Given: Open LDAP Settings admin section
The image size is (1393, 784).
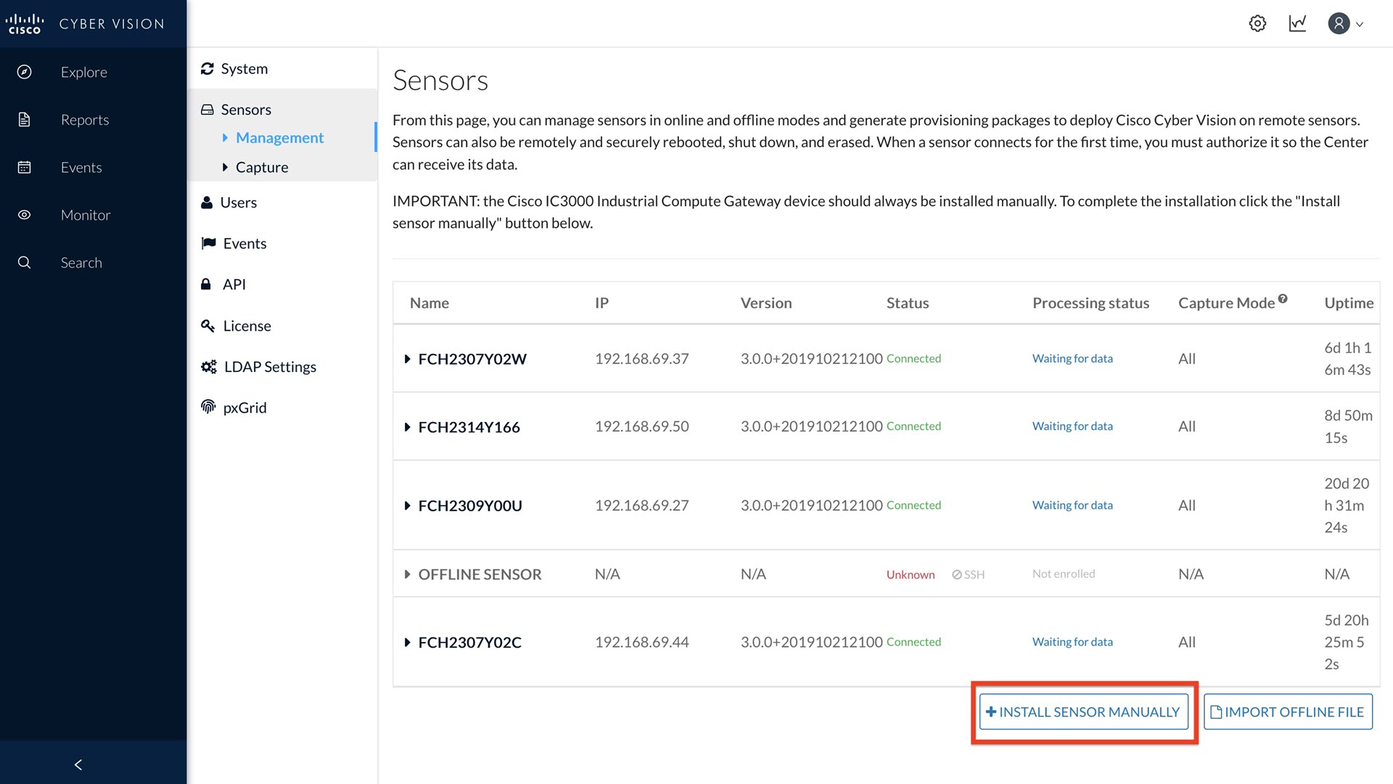Looking at the screenshot, I should click(271, 367).
